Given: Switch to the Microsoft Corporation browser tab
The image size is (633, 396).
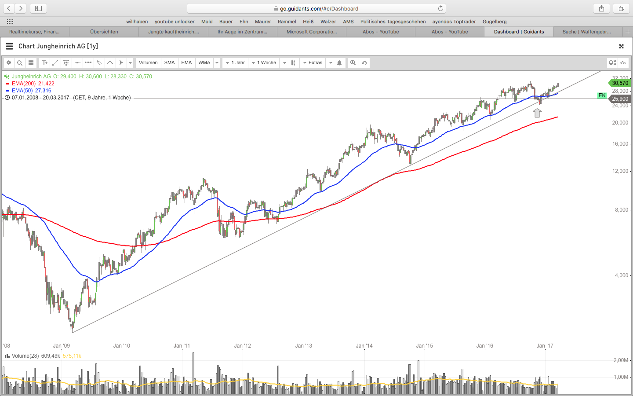Looking at the screenshot, I should (x=312, y=32).
